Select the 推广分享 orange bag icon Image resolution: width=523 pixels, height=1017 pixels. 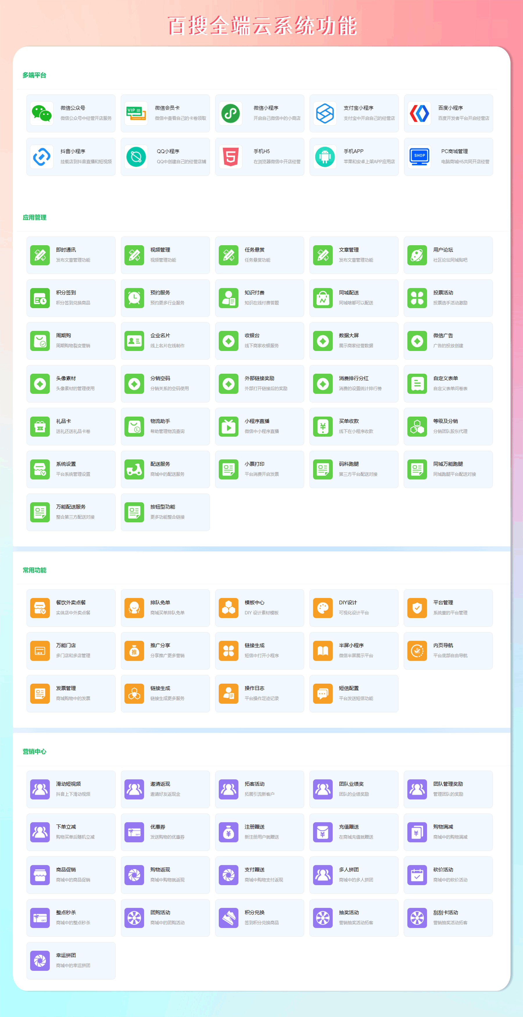[x=134, y=651]
